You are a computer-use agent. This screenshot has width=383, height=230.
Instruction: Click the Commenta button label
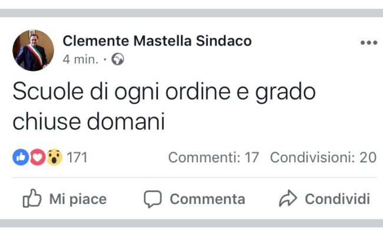pyautogui.click(x=207, y=199)
